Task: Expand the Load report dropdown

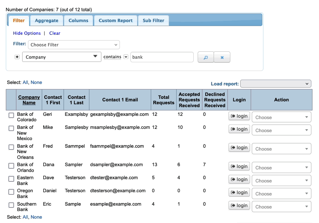Action: click(x=276, y=84)
